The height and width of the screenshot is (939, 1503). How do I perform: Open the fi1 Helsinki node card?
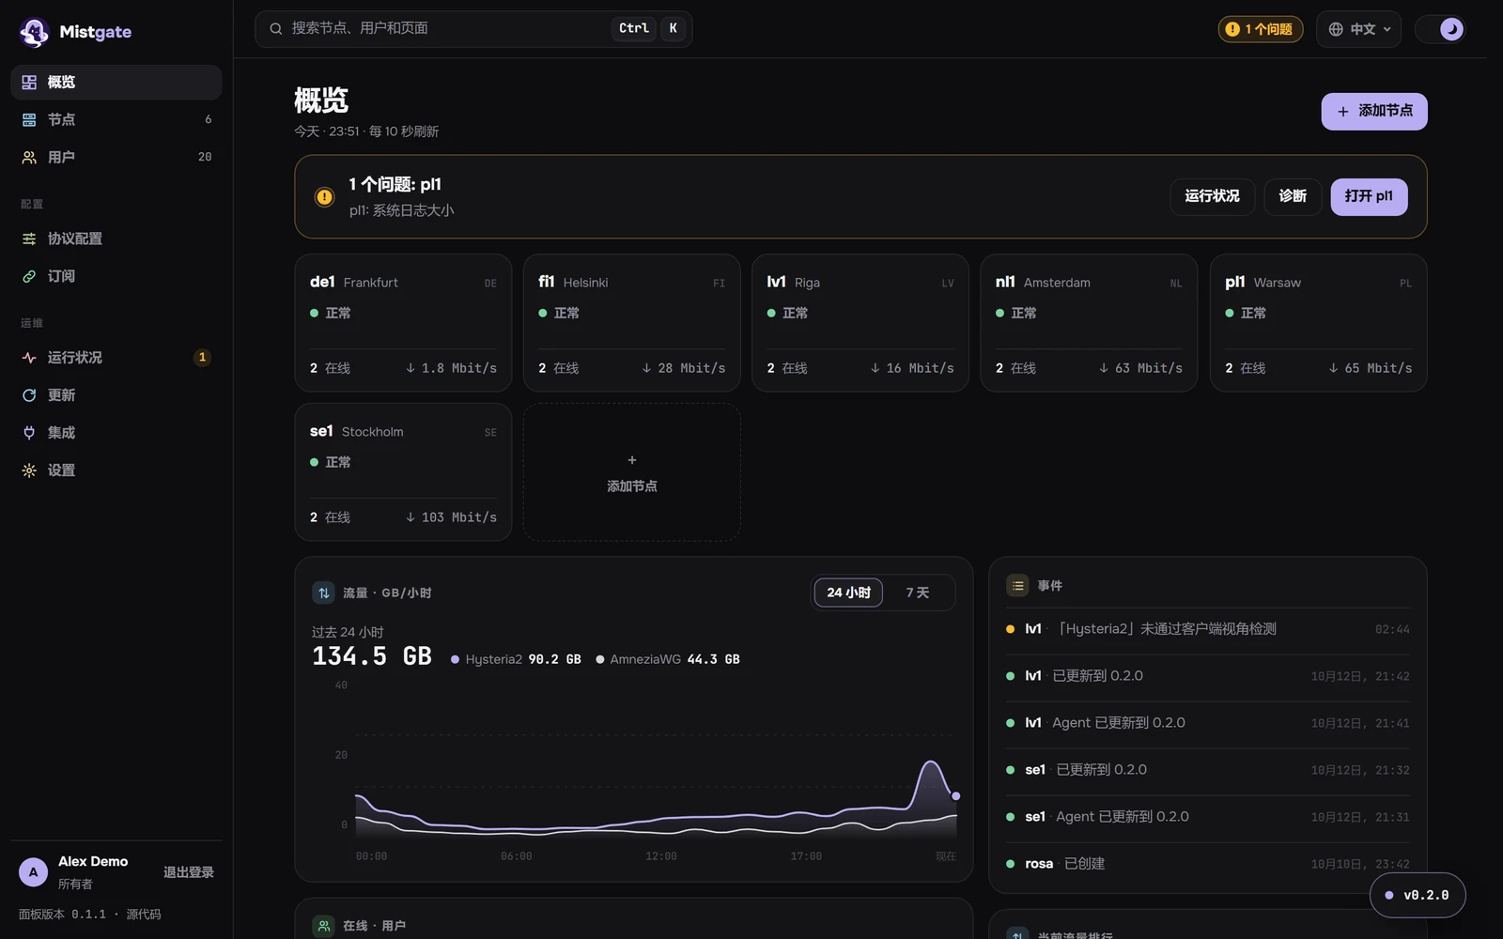[631, 323]
